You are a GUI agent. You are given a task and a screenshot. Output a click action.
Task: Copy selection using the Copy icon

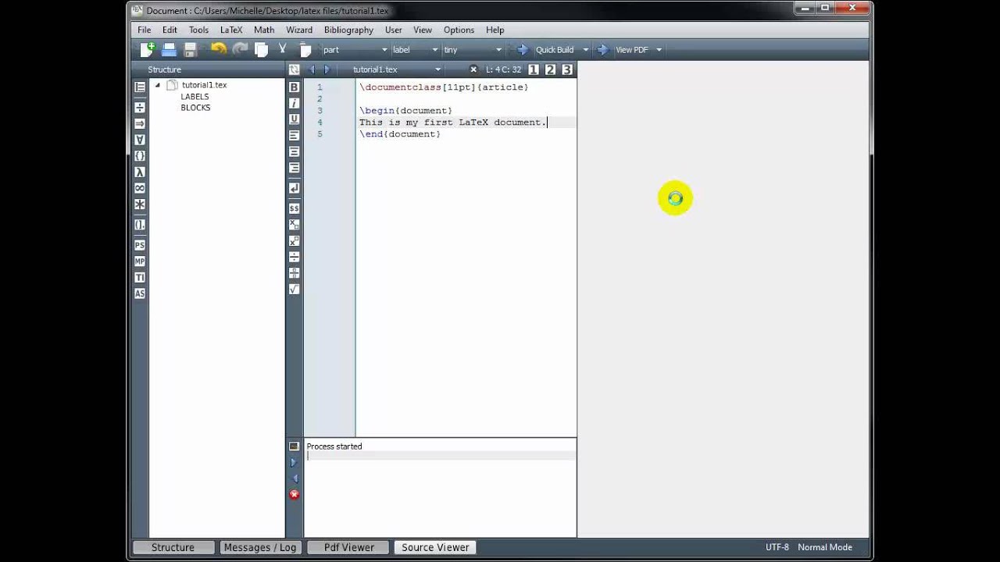pyautogui.click(x=262, y=49)
